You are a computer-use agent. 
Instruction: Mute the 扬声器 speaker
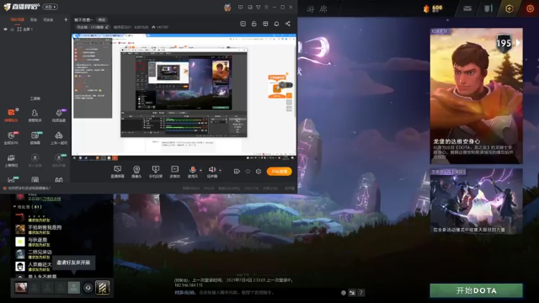[211, 172]
